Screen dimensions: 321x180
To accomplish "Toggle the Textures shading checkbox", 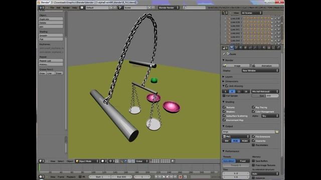I will tap(224, 107).
